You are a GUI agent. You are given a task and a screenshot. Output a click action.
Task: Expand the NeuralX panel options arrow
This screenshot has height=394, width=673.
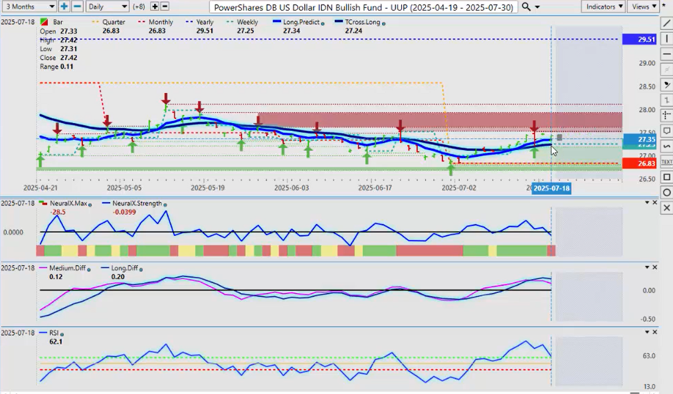pos(646,202)
